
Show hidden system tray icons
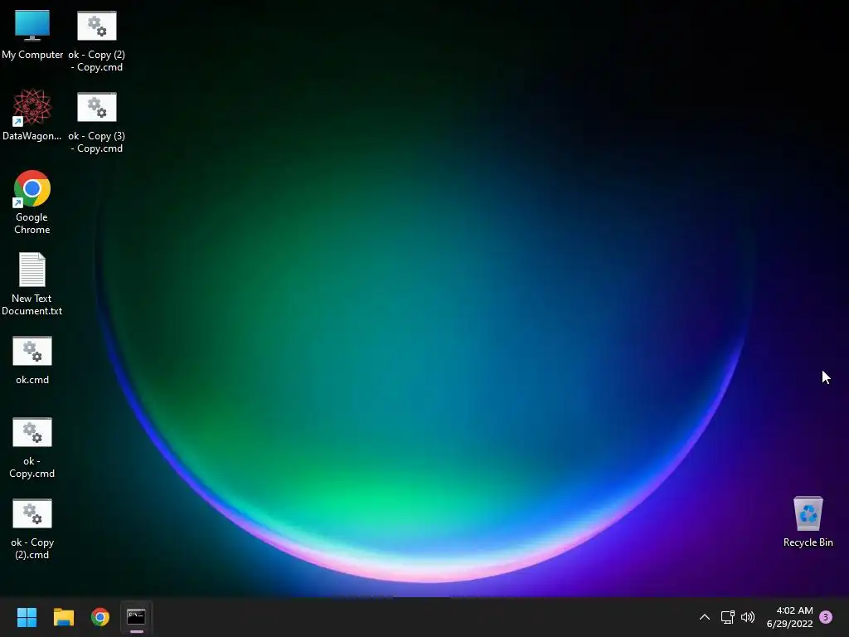pos(705,617)
